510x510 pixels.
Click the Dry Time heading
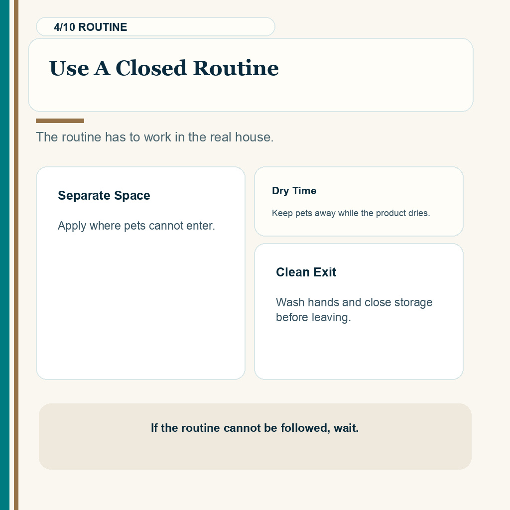[x=294, y=191]
